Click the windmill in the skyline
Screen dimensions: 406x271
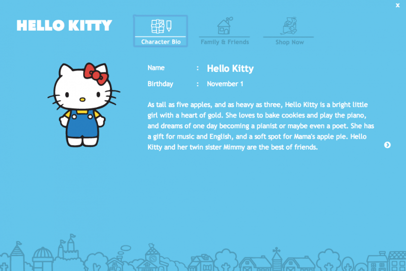point(277,259)
